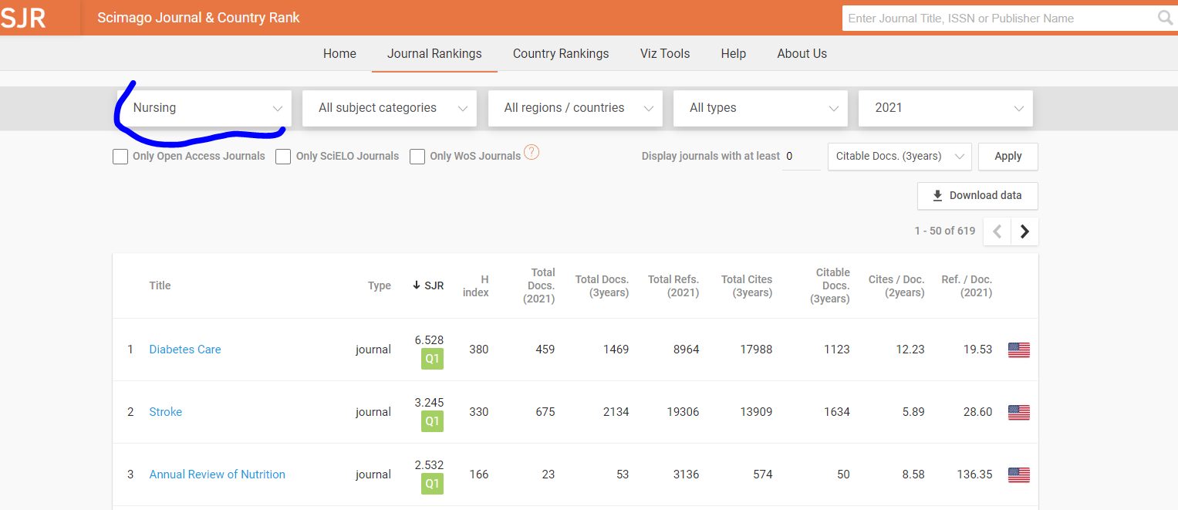Open All regions / countries dropdown
This screenshot has height=510, width=1178.
click(x=575, y=108)
